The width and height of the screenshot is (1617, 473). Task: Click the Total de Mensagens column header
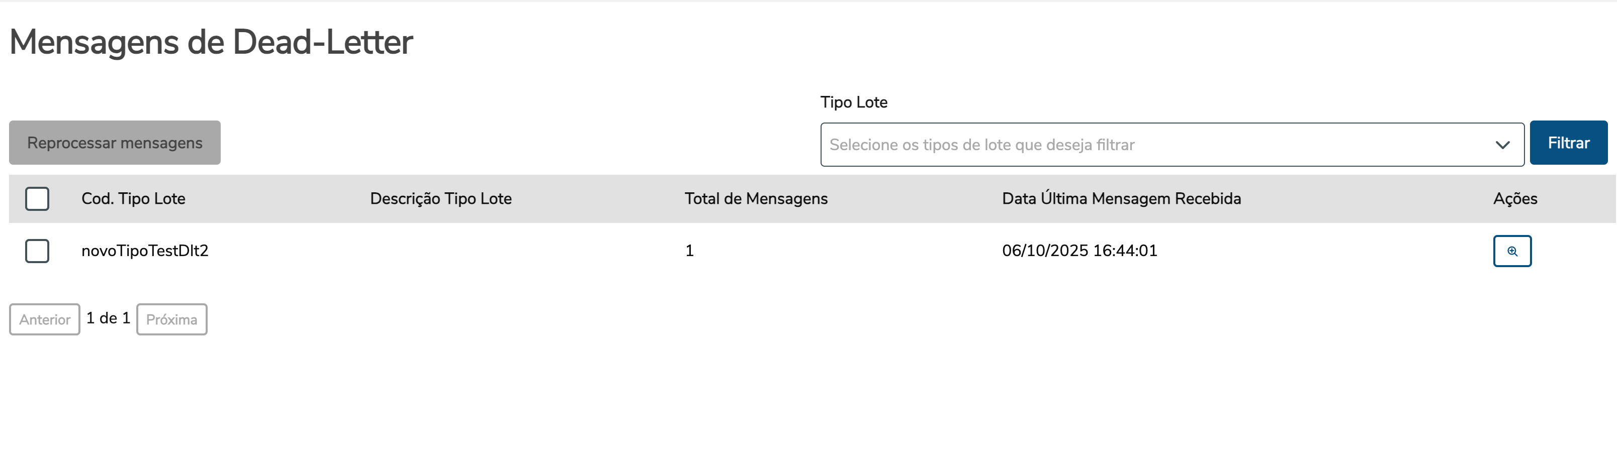[x=756, y=199]
